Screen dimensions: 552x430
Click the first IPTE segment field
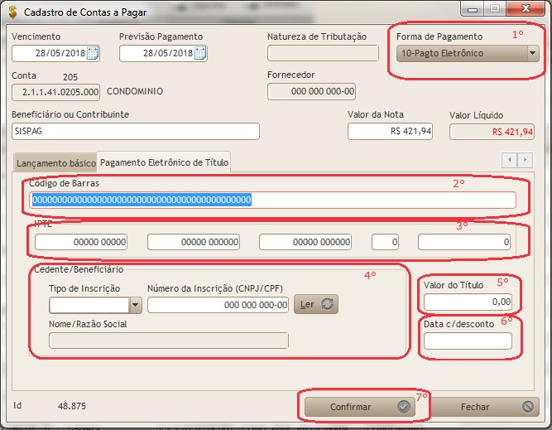tap(81, 242)
